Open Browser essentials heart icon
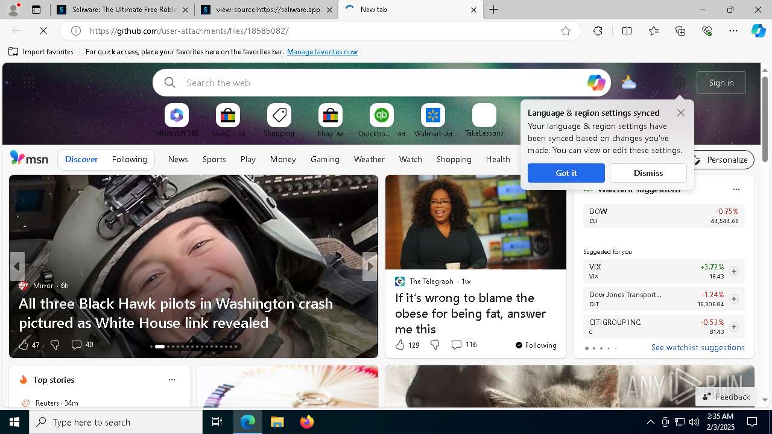This screenshot has width=772, height=434. 707,31
